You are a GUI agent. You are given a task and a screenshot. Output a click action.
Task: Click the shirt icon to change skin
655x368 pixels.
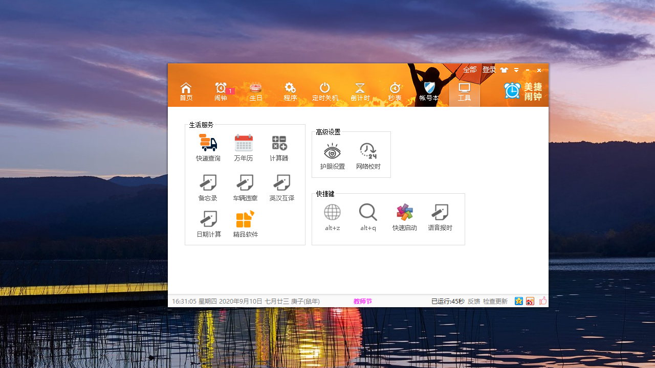504,70
